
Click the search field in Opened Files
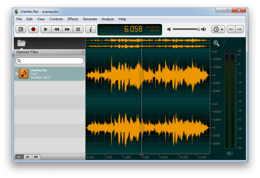coord(49,61)
